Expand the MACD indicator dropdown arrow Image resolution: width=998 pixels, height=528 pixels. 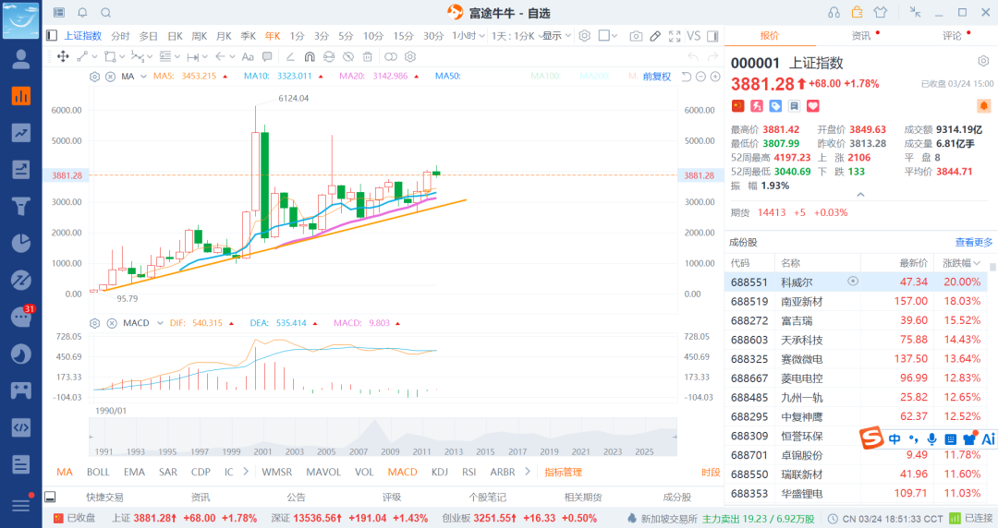click(160, 323)
